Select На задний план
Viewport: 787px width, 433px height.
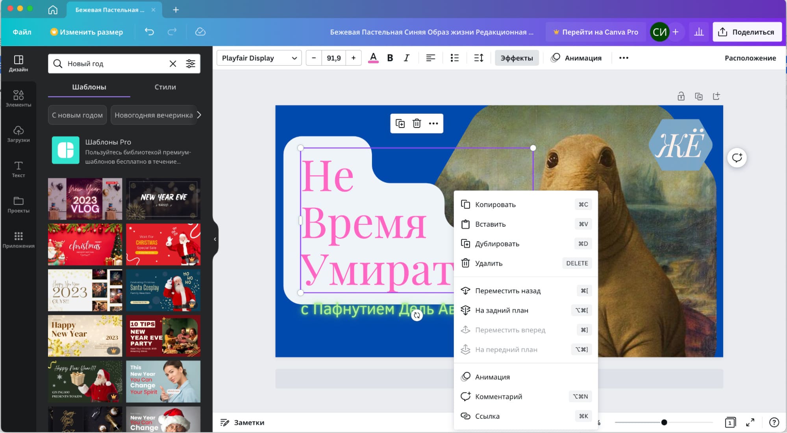(x=526, y=310)
